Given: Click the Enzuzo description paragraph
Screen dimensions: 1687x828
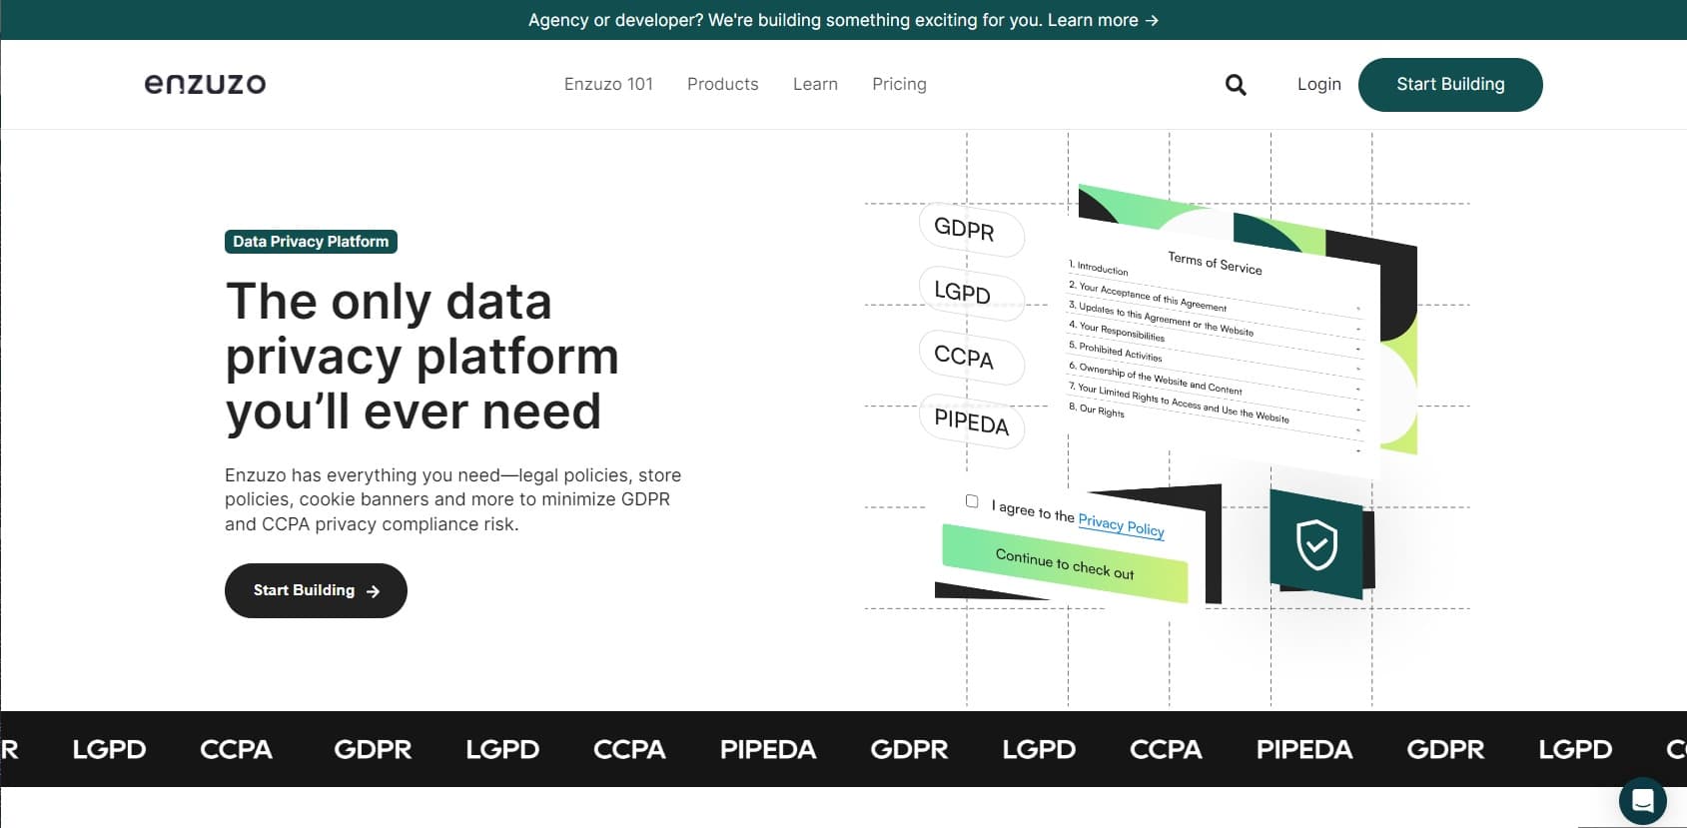Looking at the screenshot, I should coord(452,499).
